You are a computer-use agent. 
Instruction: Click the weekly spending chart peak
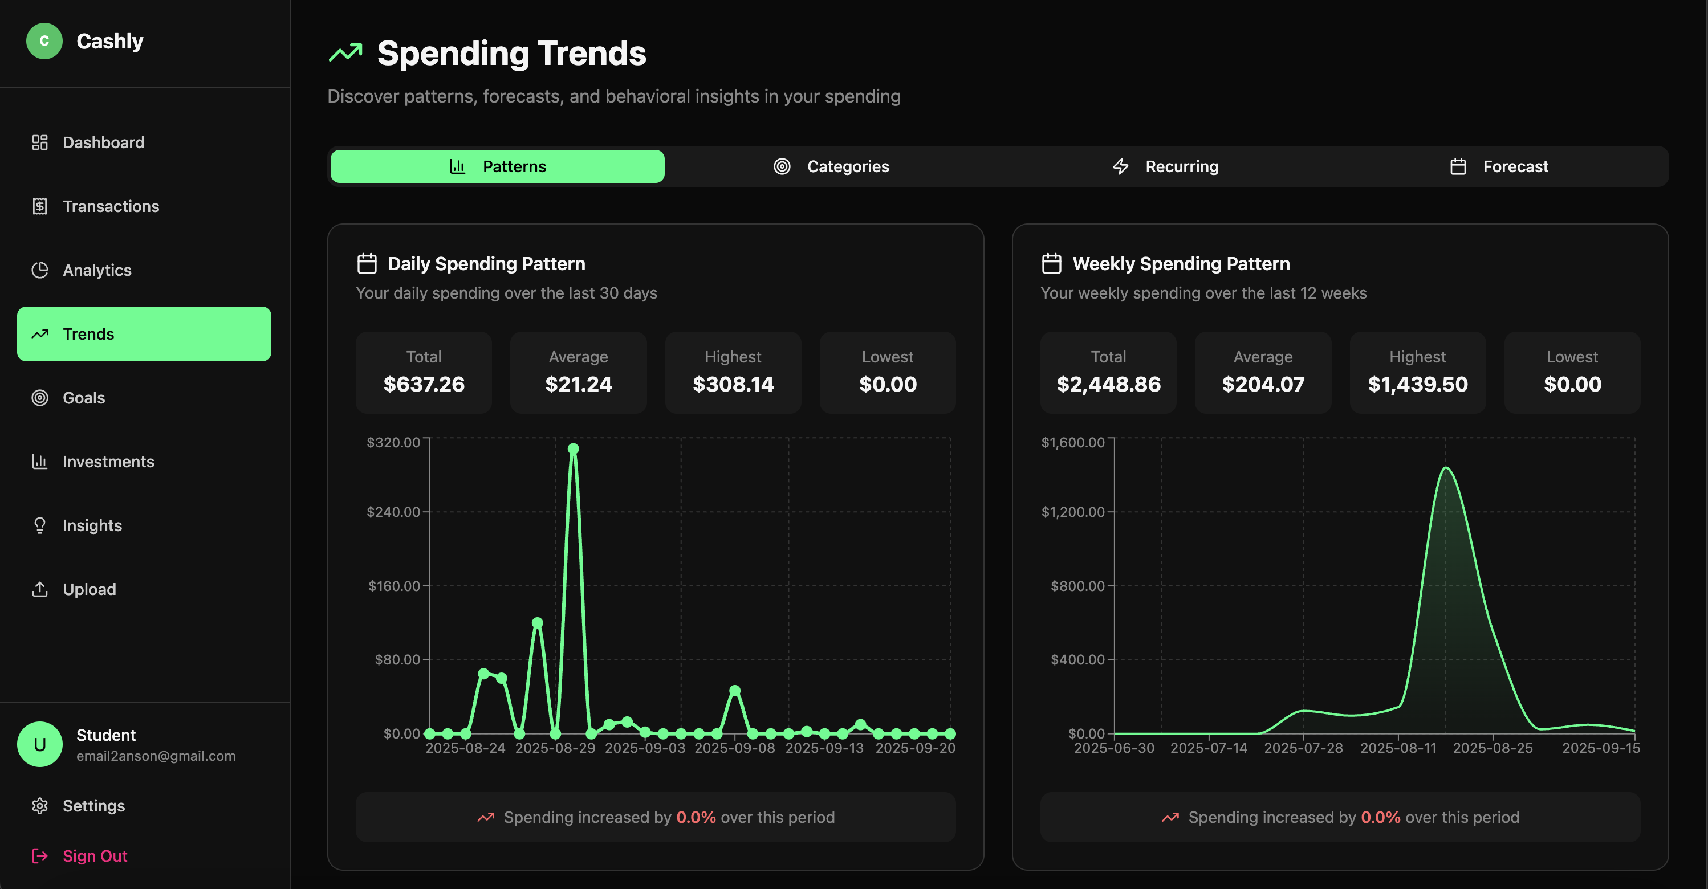tap(1446, 468)
